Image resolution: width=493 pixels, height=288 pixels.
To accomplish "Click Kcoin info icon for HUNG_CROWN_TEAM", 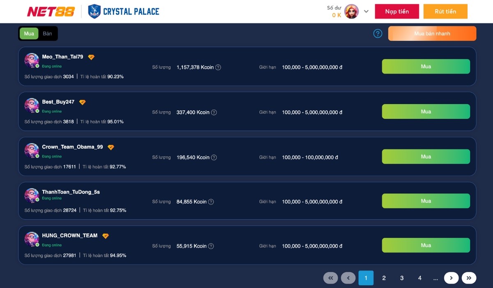I will (211, 246).
